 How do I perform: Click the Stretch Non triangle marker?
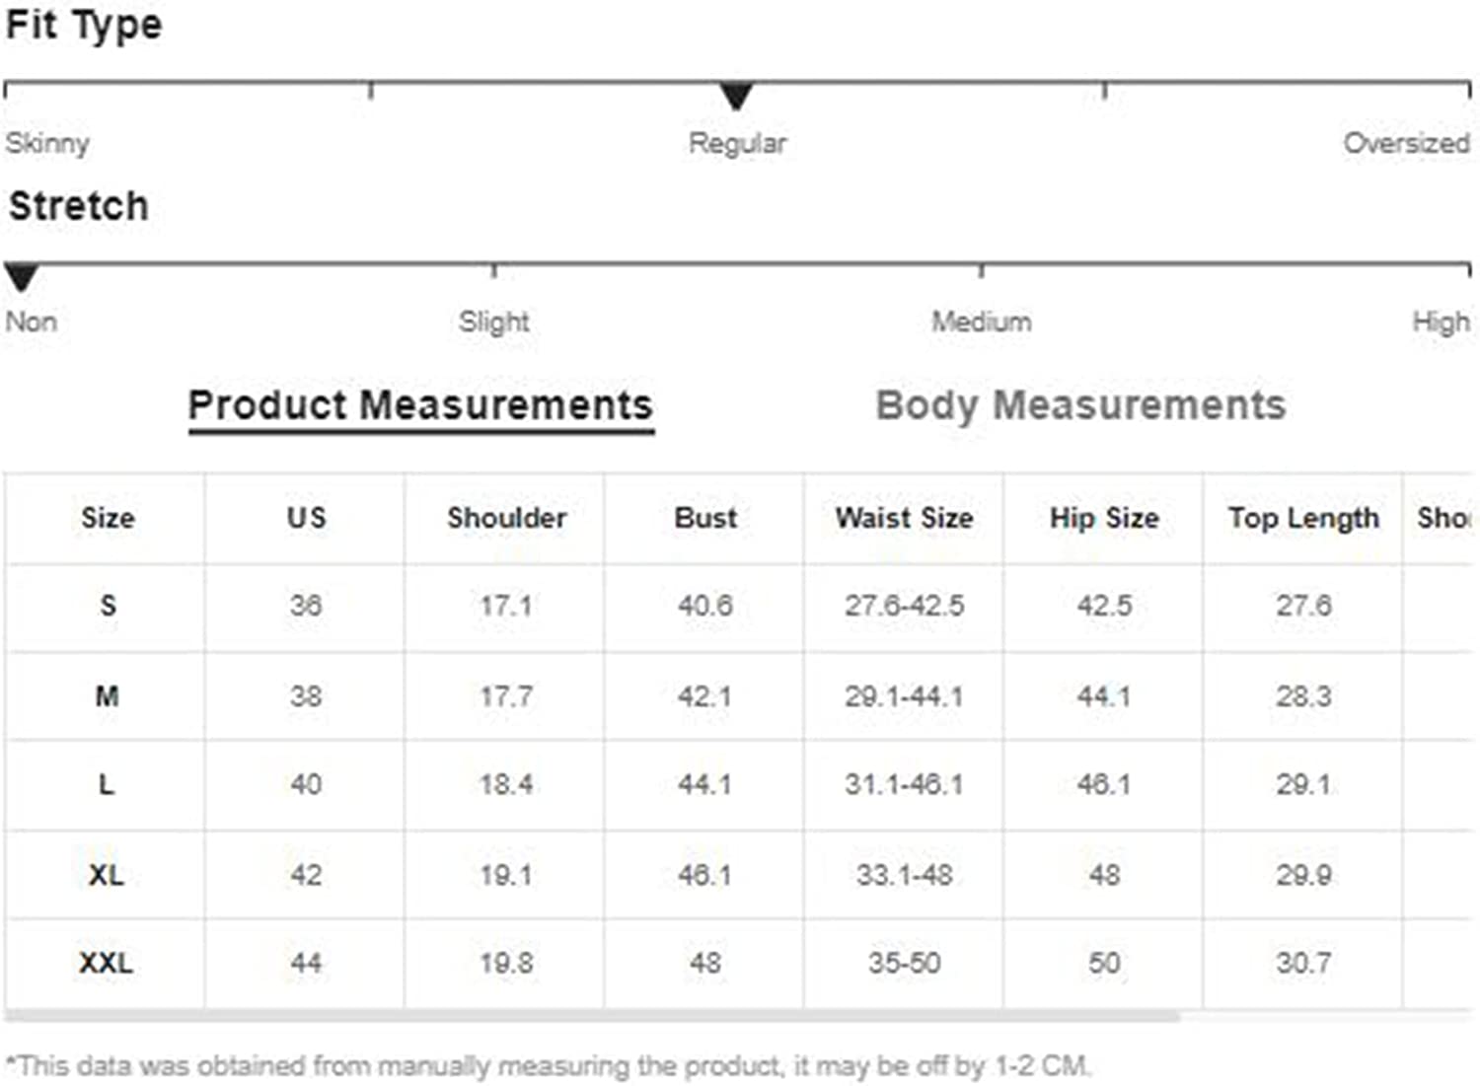point(21,277)
